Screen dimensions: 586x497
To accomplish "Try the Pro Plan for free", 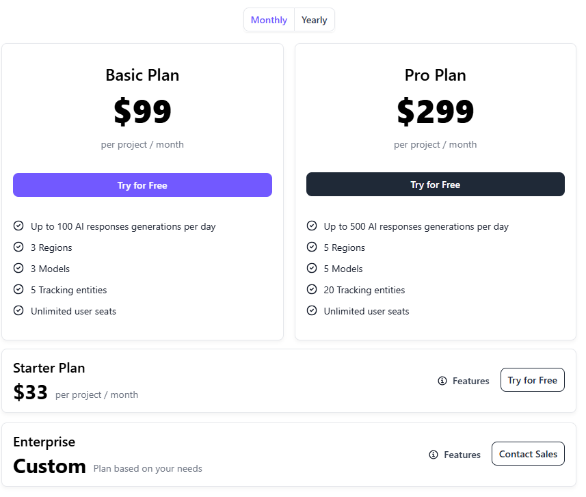I will click(x=436, y=185).
